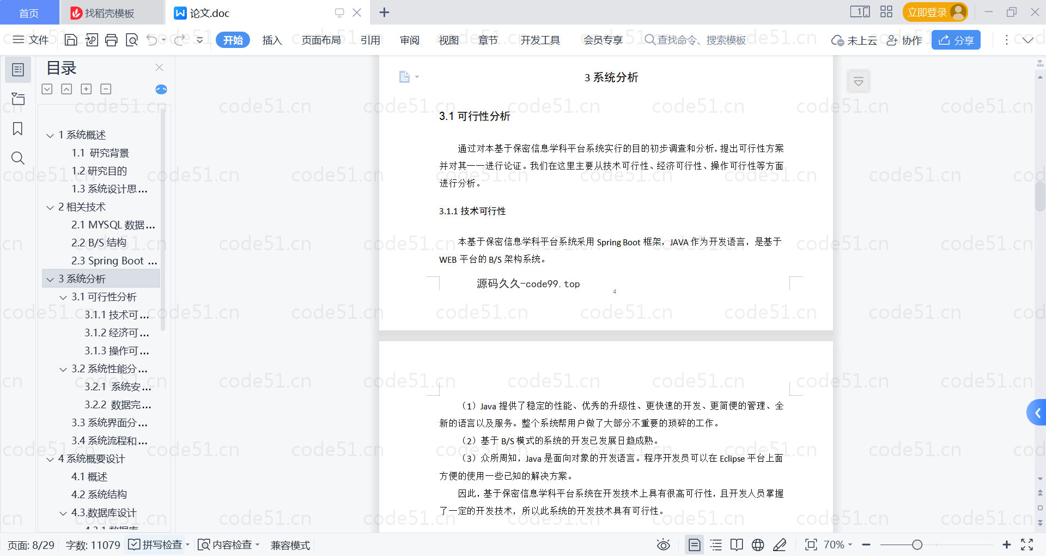This screenshot has width=1046, height=556.
Task: Switch to the 章节 tab
Action: (488, 40)
